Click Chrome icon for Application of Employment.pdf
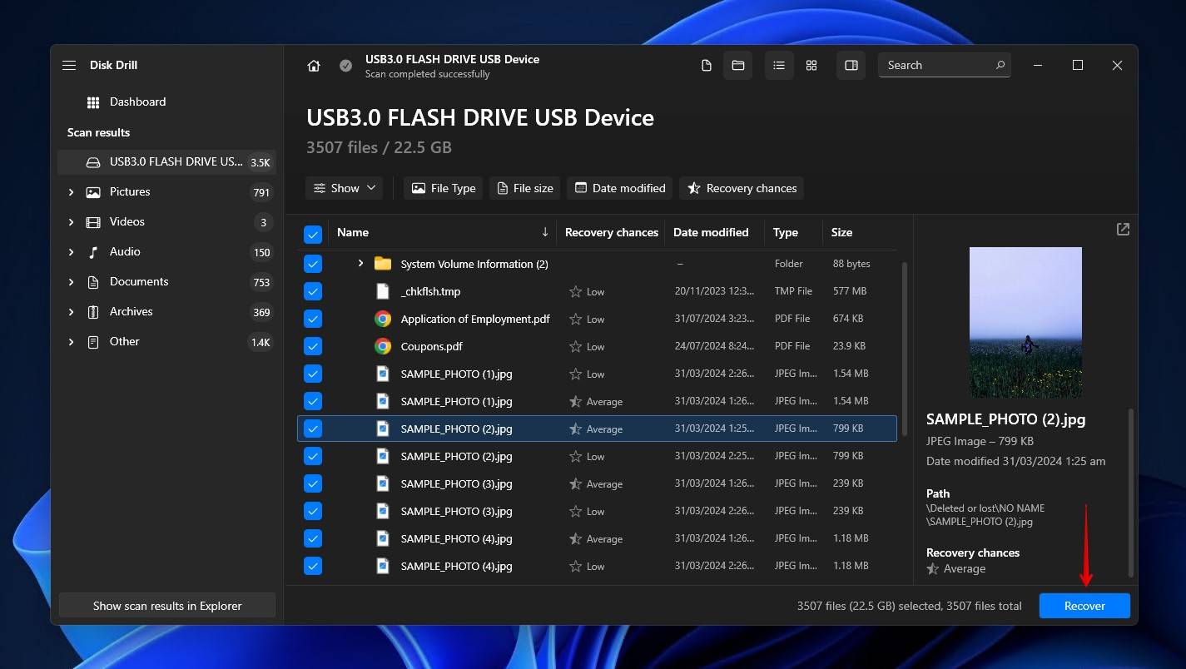Viewport: 1186px width, 669px height. [x=383, y=319]
